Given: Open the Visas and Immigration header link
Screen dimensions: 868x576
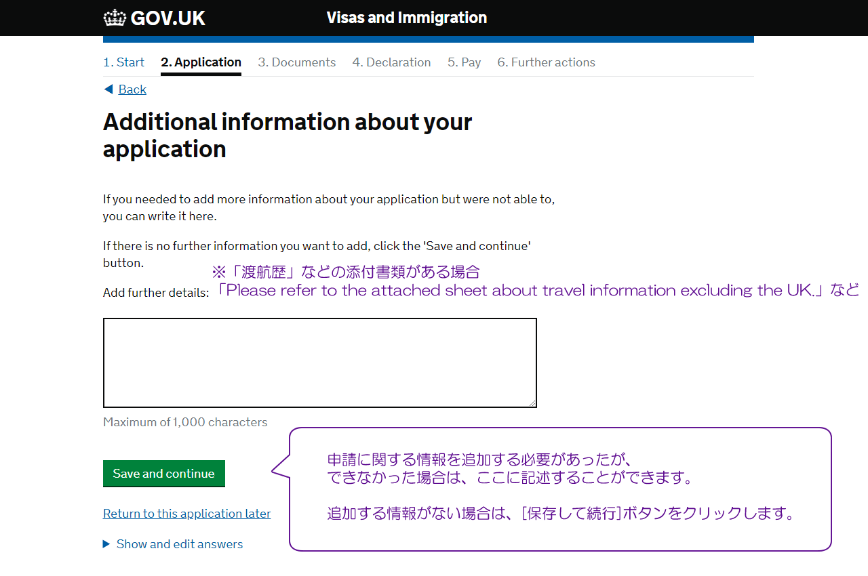Looking at the screenshot, I should click(407, 18).
